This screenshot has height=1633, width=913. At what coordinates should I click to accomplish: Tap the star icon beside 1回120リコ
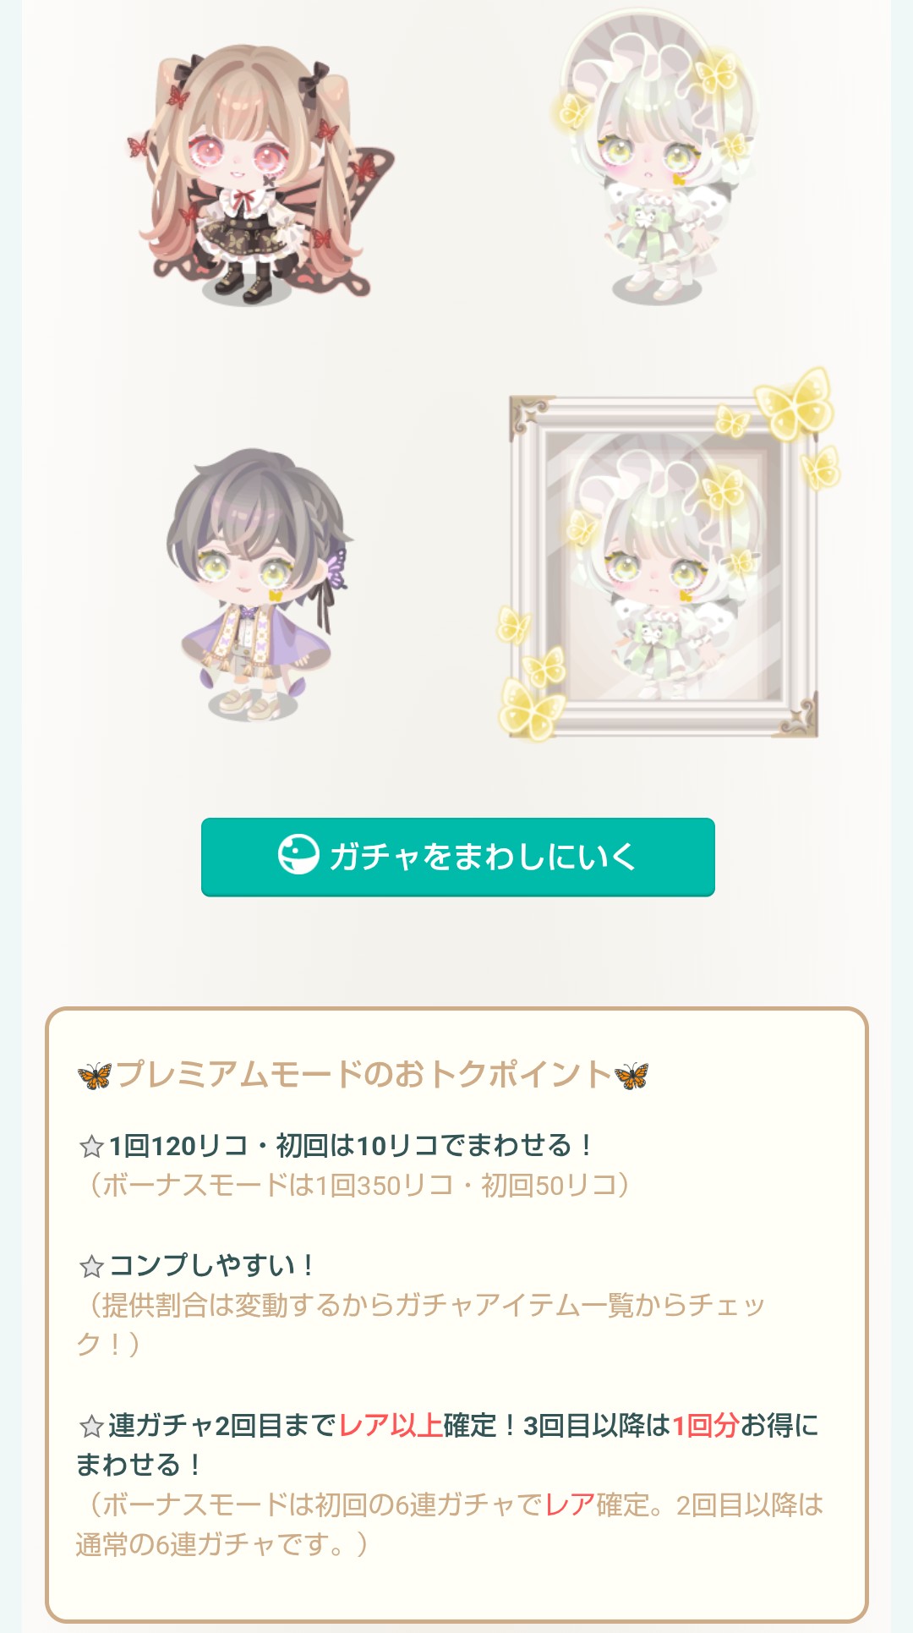tap(91, 1147)
